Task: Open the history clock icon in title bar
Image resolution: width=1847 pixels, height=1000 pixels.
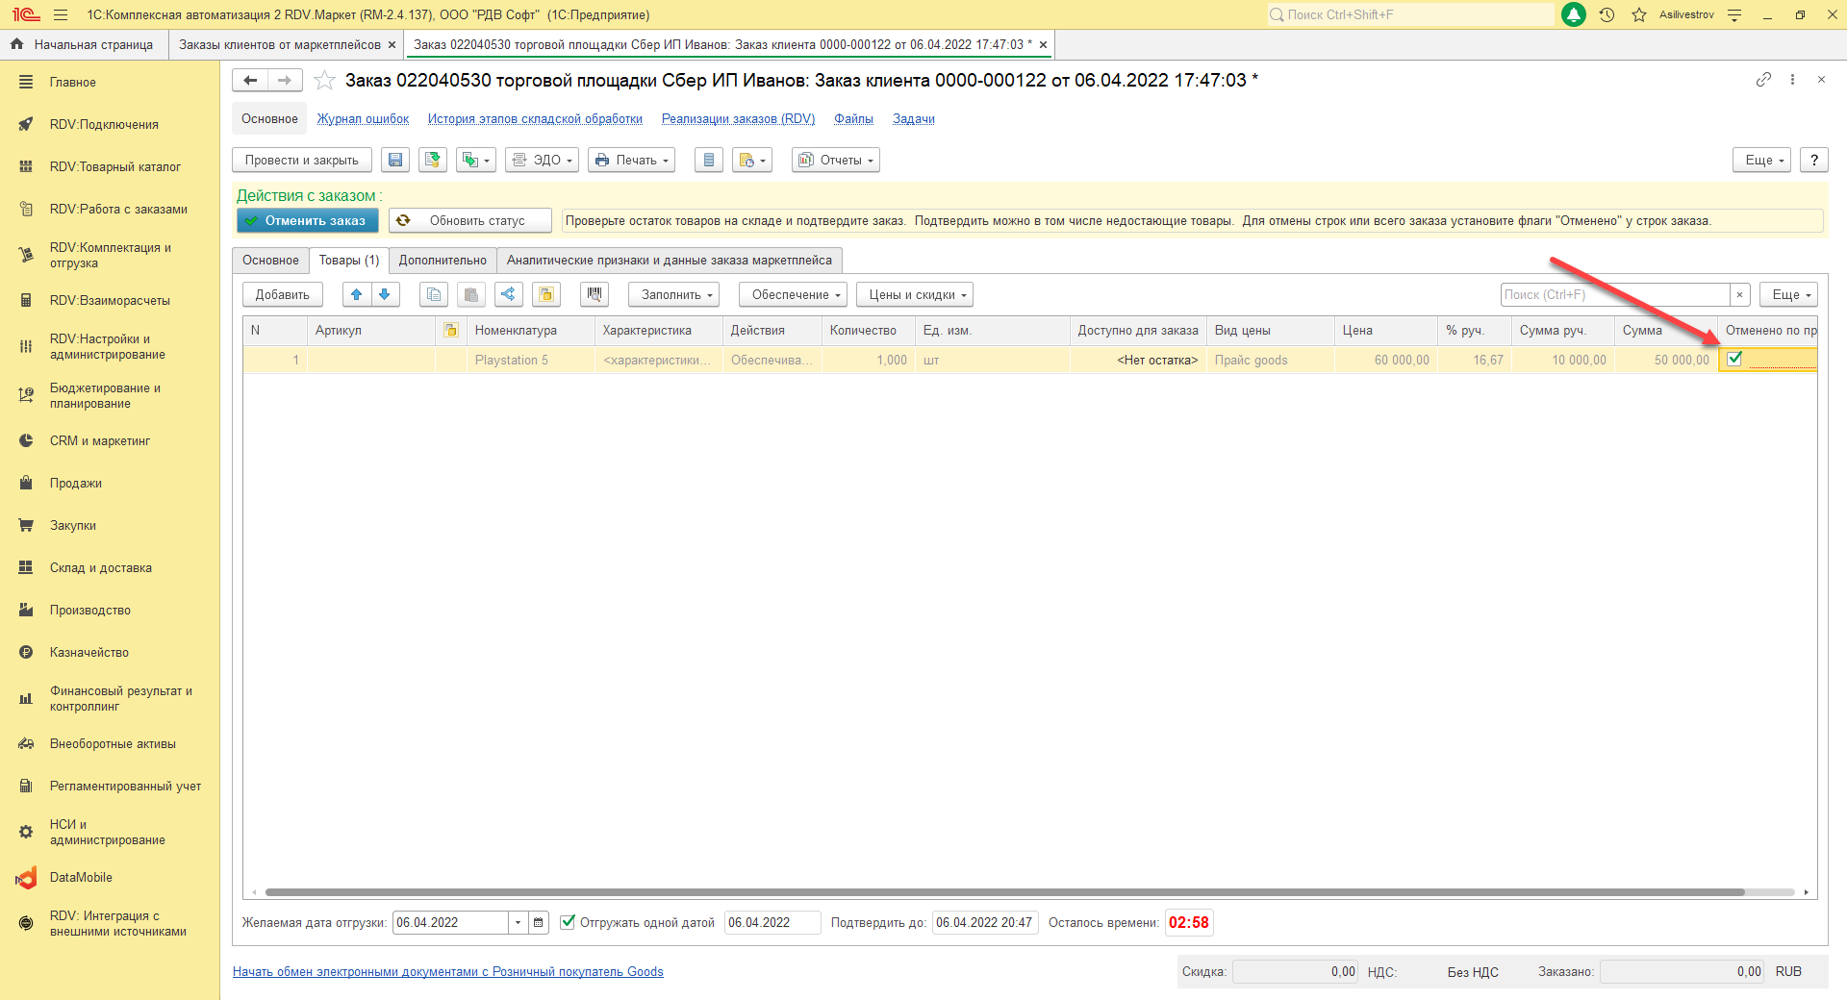Action: tap(1607, 14)
